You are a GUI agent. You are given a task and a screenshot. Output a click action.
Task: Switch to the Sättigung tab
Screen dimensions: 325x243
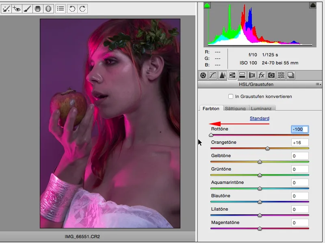click(x=235, y=109)
